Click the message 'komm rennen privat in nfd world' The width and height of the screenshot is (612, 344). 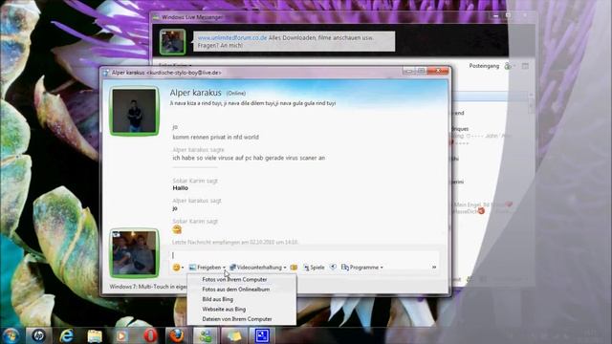point(215,138)
